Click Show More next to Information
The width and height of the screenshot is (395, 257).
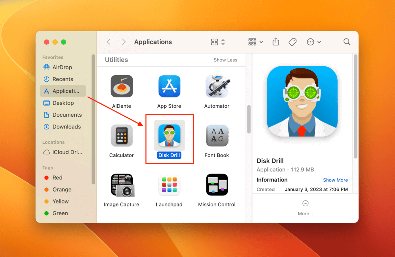335,180
